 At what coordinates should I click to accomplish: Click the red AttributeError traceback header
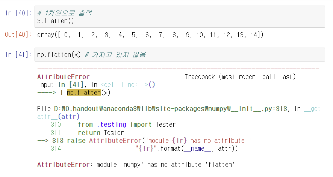[x=63, y=77]
